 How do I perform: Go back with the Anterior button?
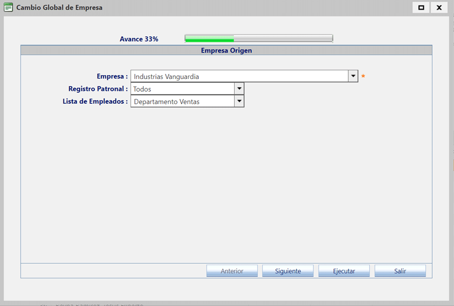[x=232, y=271]
